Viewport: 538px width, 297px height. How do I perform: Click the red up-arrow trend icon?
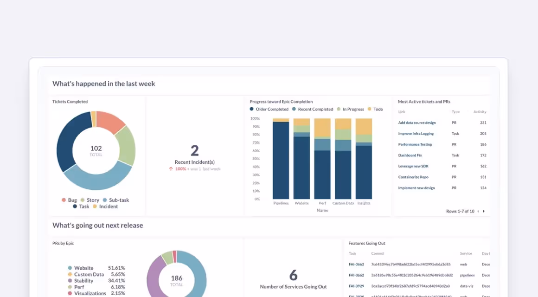coord(171,169)
